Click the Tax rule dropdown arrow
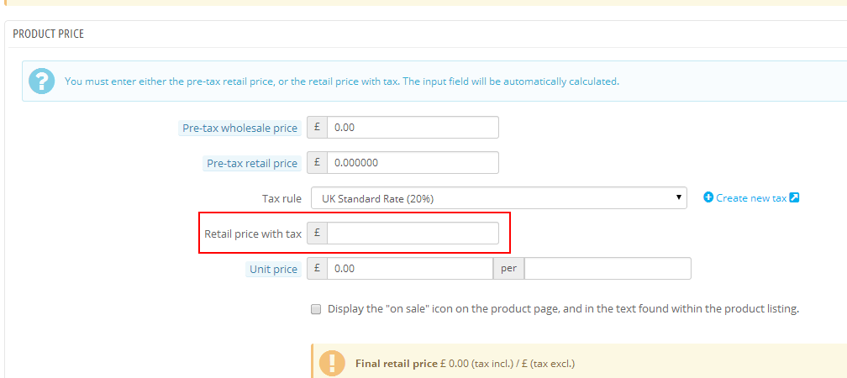The width and height of the screenshot is (847, 378). (x=678, y=198)
